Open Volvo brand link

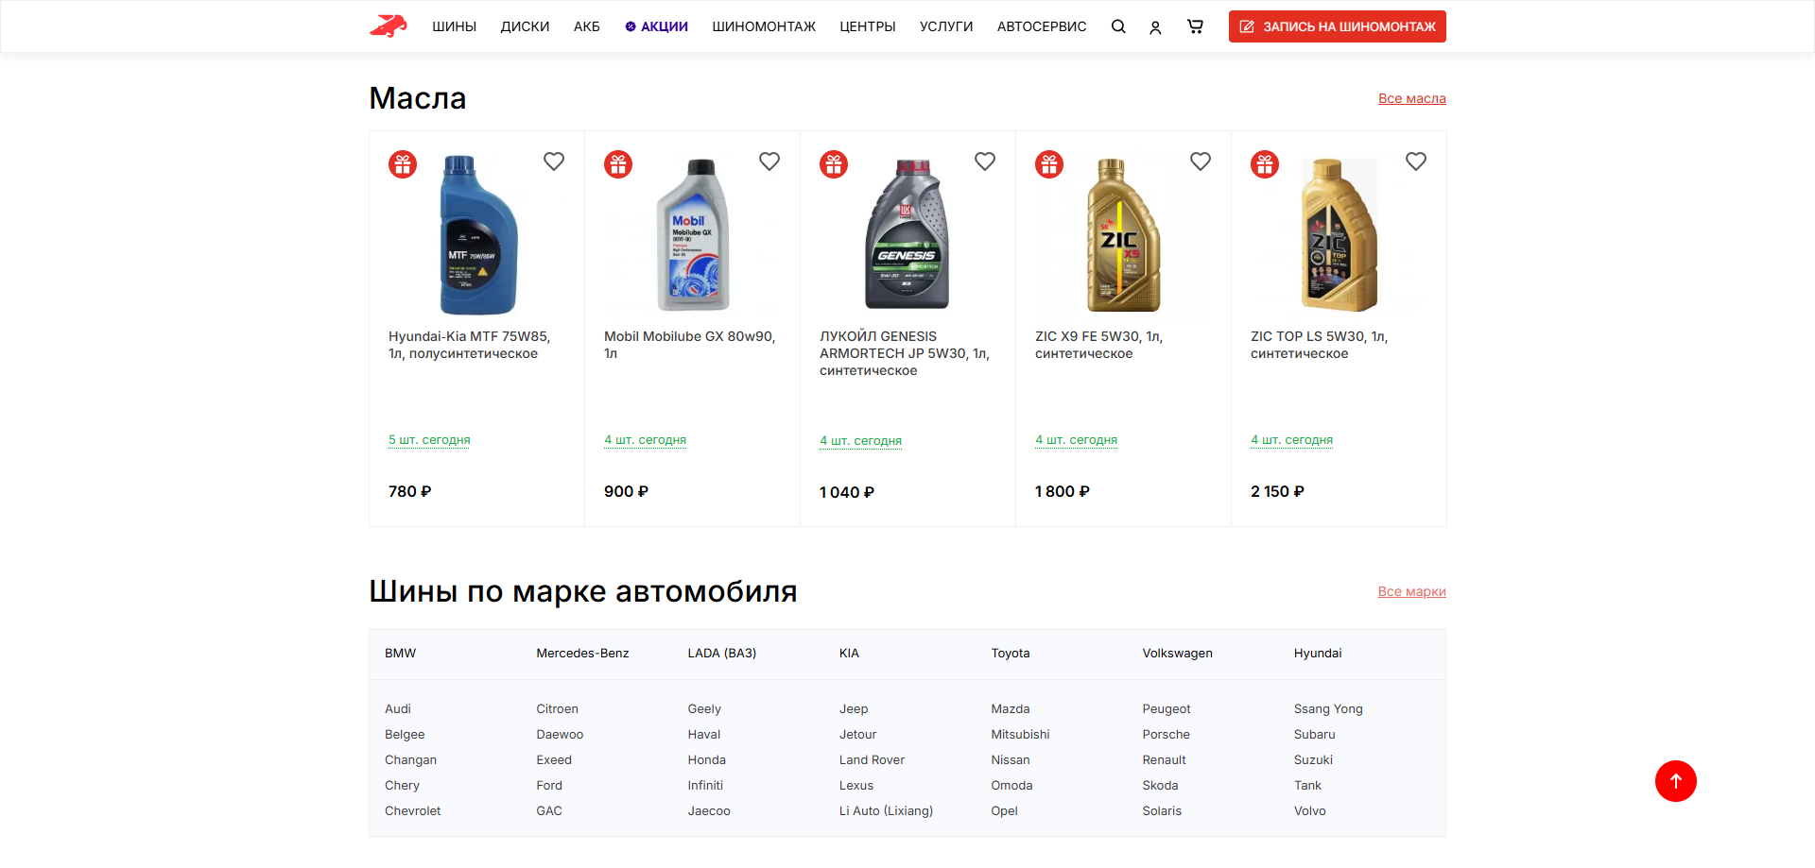pos(1309,811)
